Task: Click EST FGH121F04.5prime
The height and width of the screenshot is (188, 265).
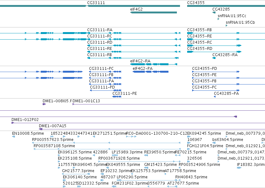Action: click(205, 146)
